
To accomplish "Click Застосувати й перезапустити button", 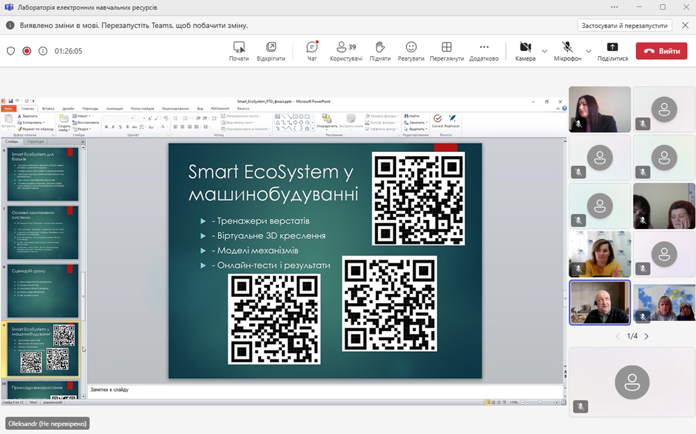I will click(624, 25).
